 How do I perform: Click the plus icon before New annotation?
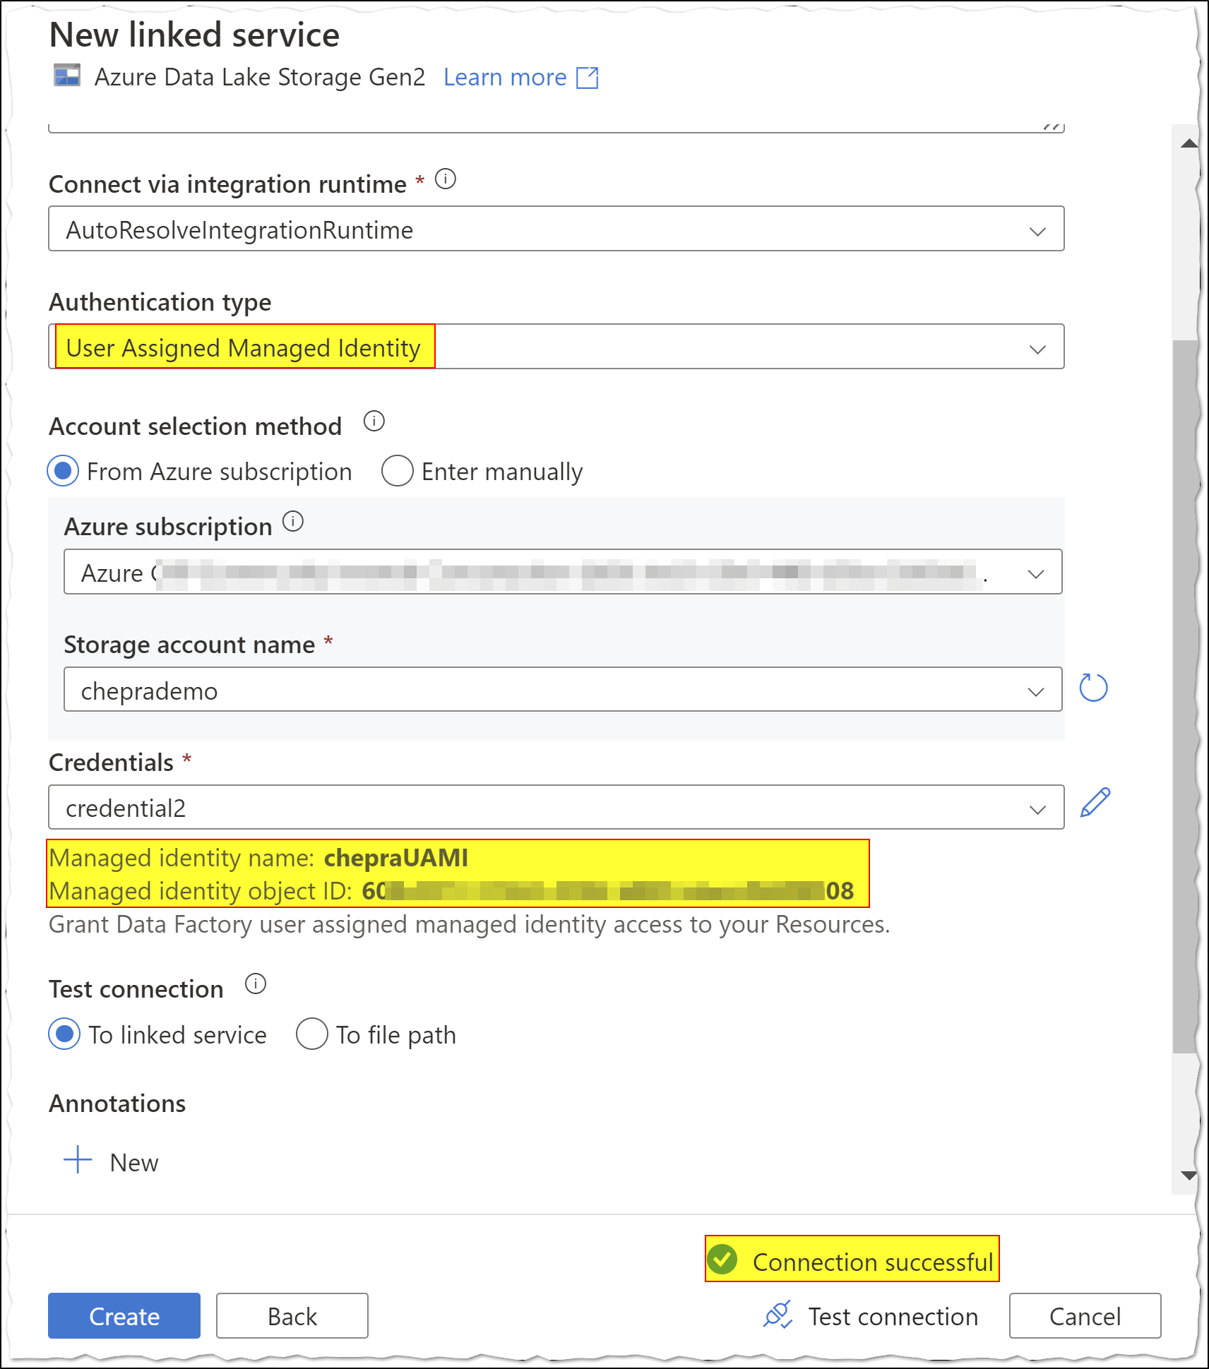(x=78, y=1160)
